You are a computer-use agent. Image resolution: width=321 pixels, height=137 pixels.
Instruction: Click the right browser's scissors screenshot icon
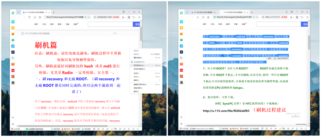pyautogui.click(x=292, y=17)
